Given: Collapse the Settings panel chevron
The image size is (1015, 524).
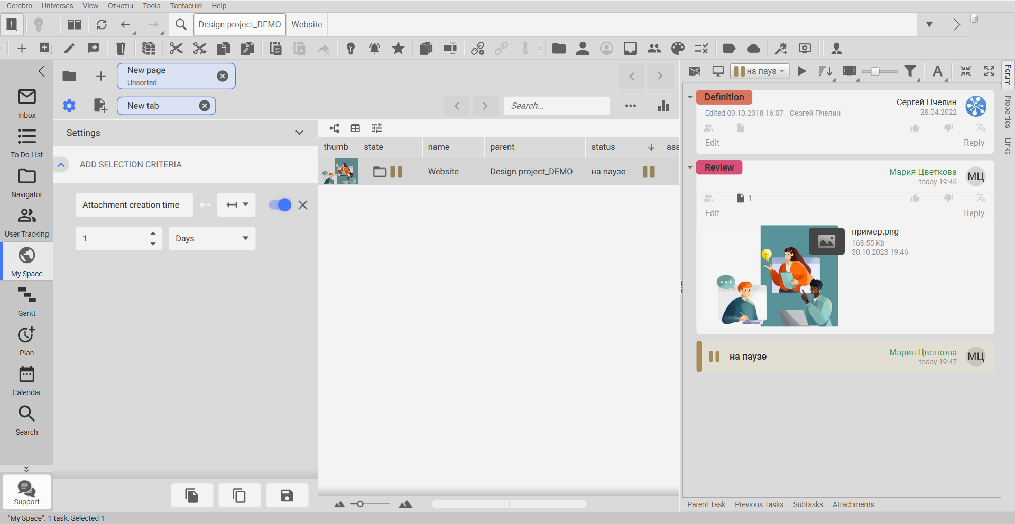Looking at the screenshot, I should click(x=299, y=133).
